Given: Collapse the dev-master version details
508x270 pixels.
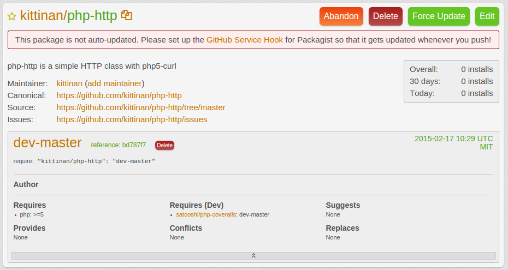Looking at the screenshot, I should [x=253, y=255].
